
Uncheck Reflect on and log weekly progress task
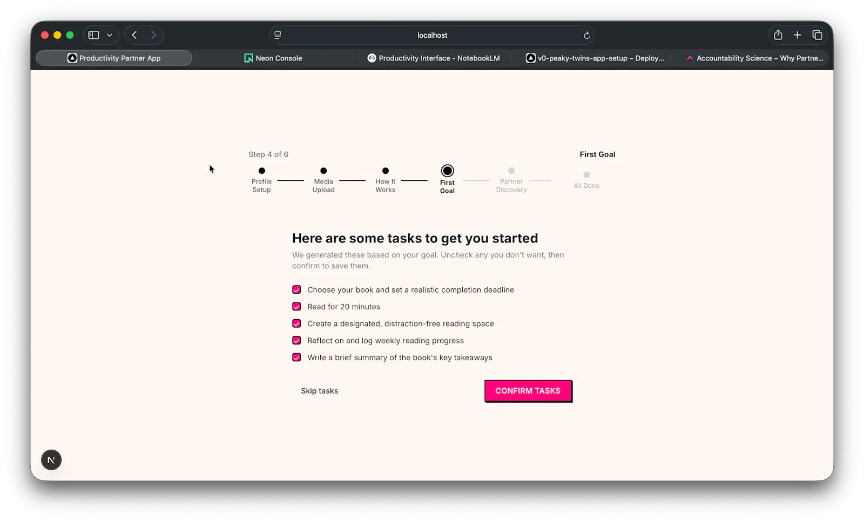tap(296, 341)
